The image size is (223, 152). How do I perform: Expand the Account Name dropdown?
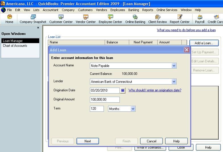(174, 66)
